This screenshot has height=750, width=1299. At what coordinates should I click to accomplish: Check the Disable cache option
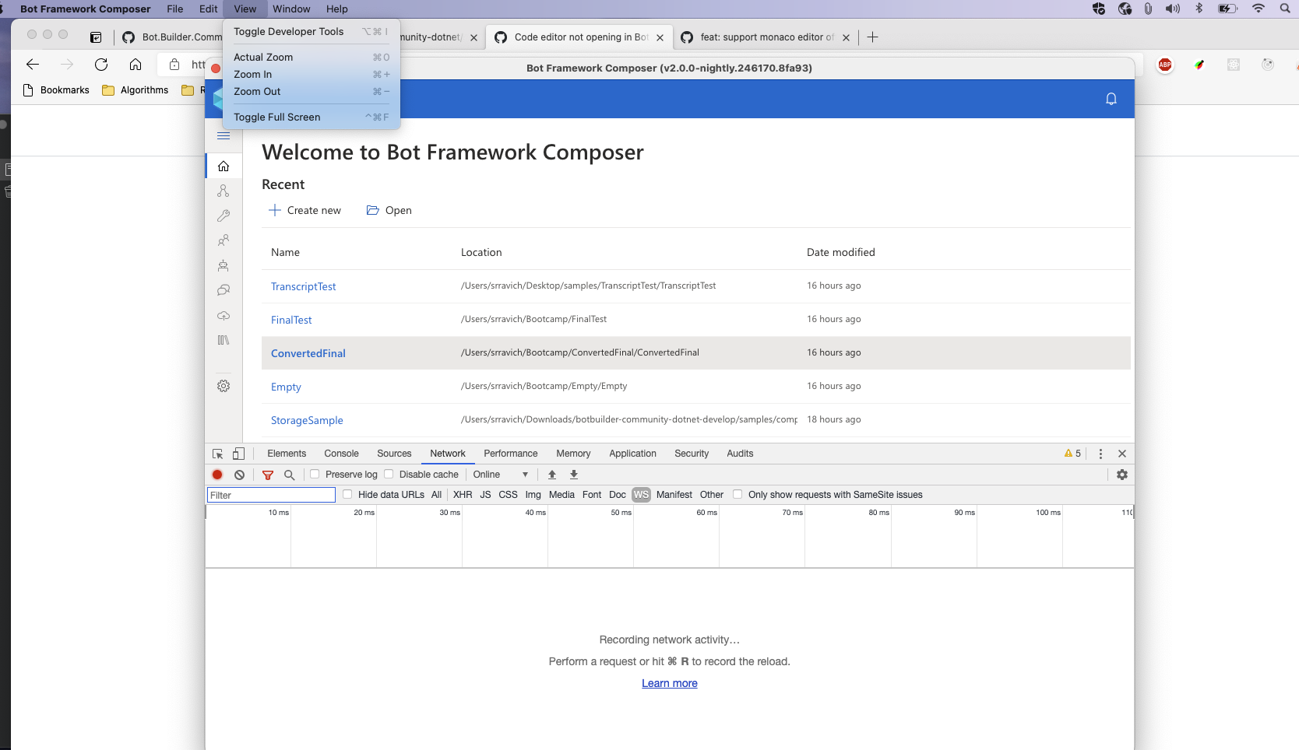[389, 474]
